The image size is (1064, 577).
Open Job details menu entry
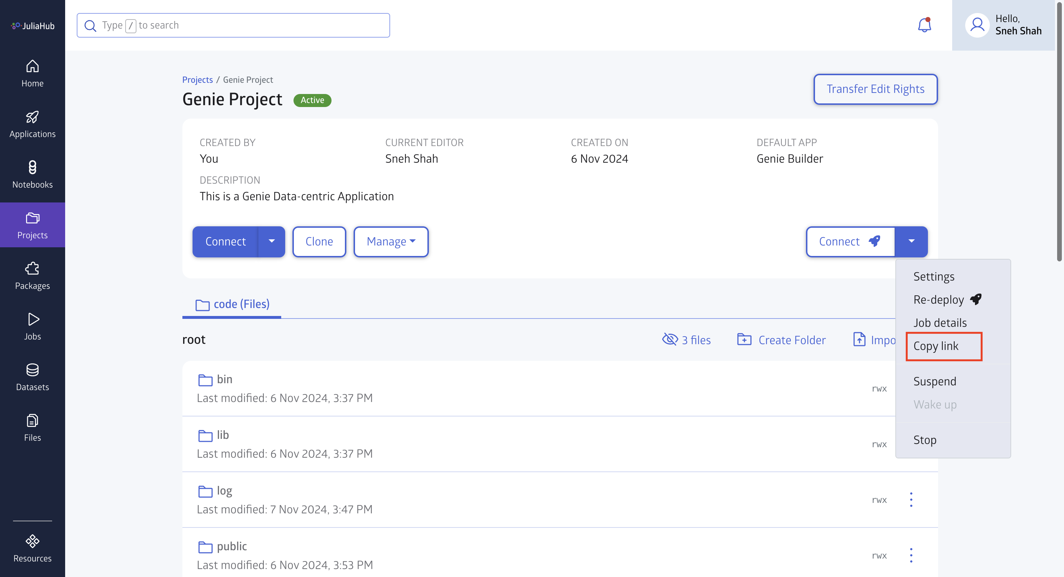click(x=940, y=322)
